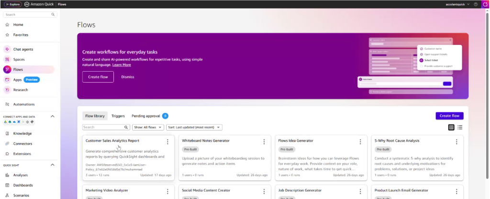
Task: Open the Scenarios sidebar icon
Action: pos(7,195)
